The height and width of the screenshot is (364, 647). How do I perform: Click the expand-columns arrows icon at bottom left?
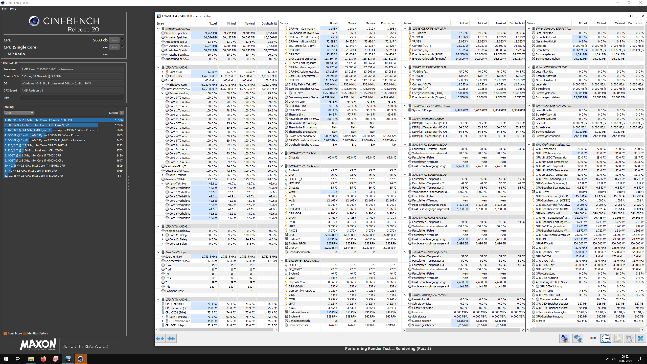160,338
